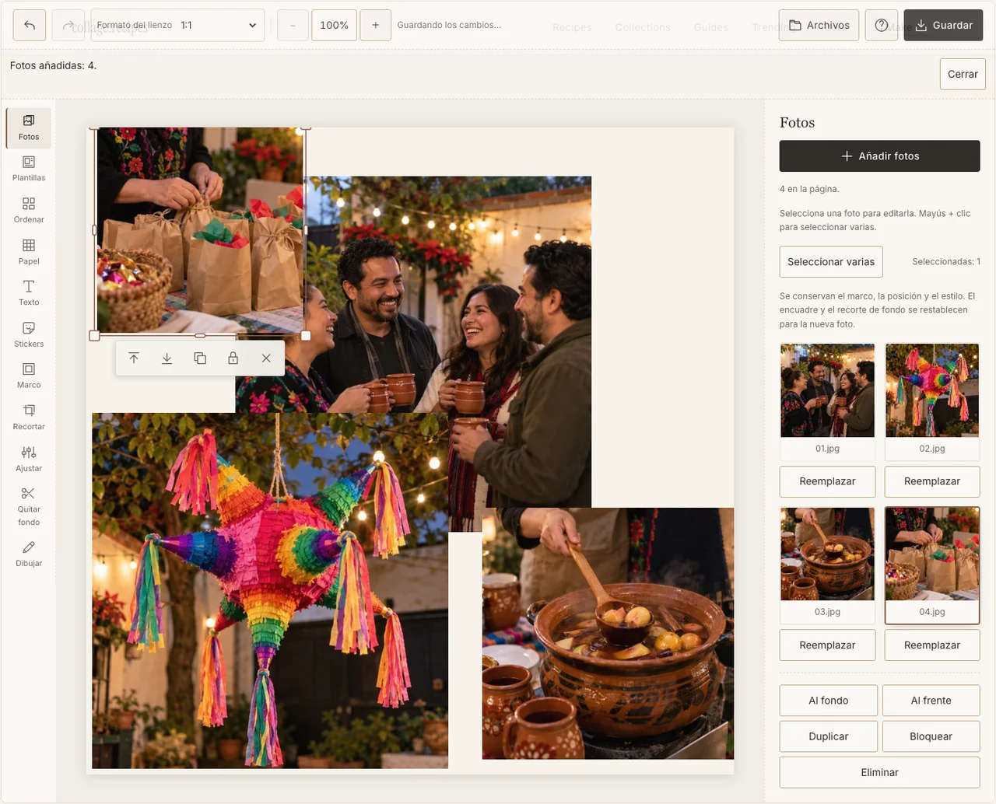
Task: Click the undo arrow button
Action: [x=30, y=25]
